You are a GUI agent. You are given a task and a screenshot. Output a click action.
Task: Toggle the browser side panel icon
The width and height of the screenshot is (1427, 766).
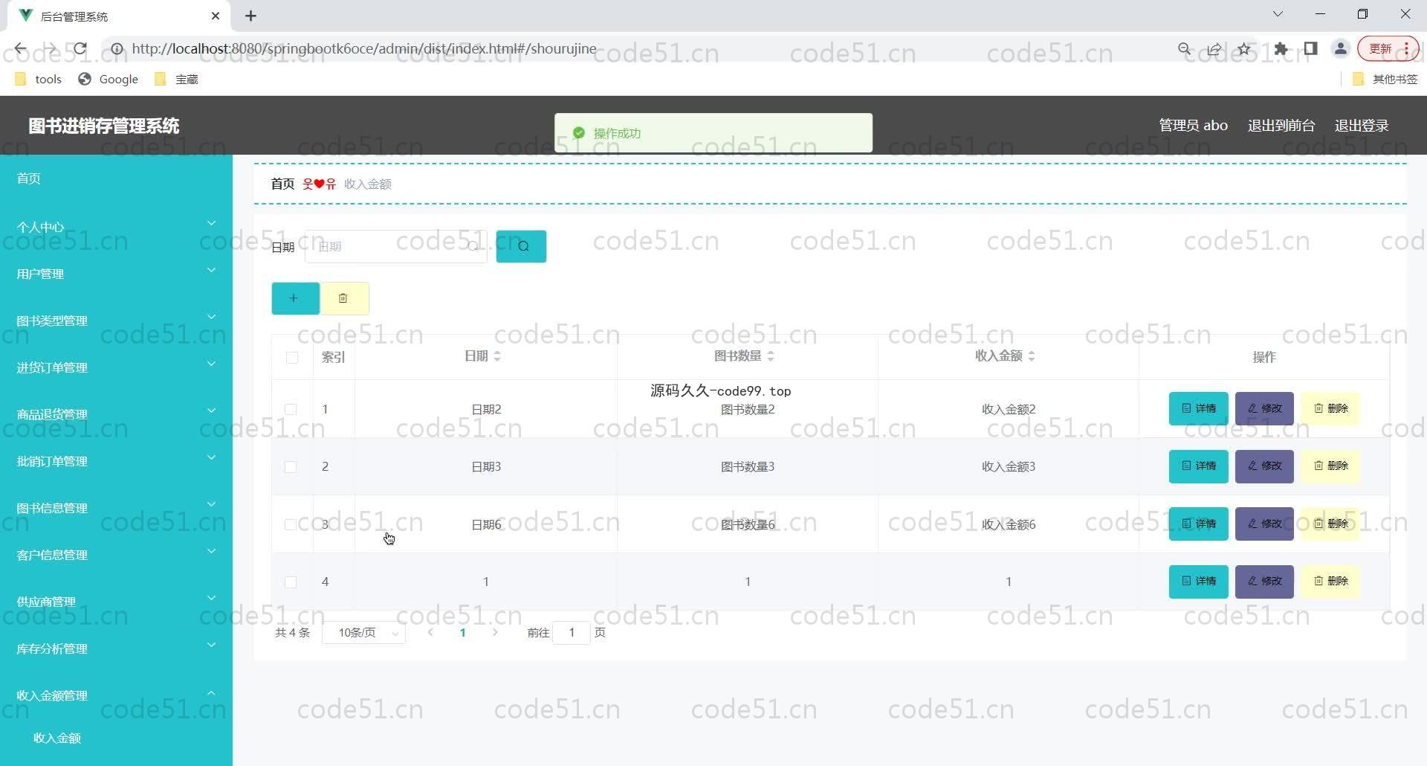[1311, 49]
